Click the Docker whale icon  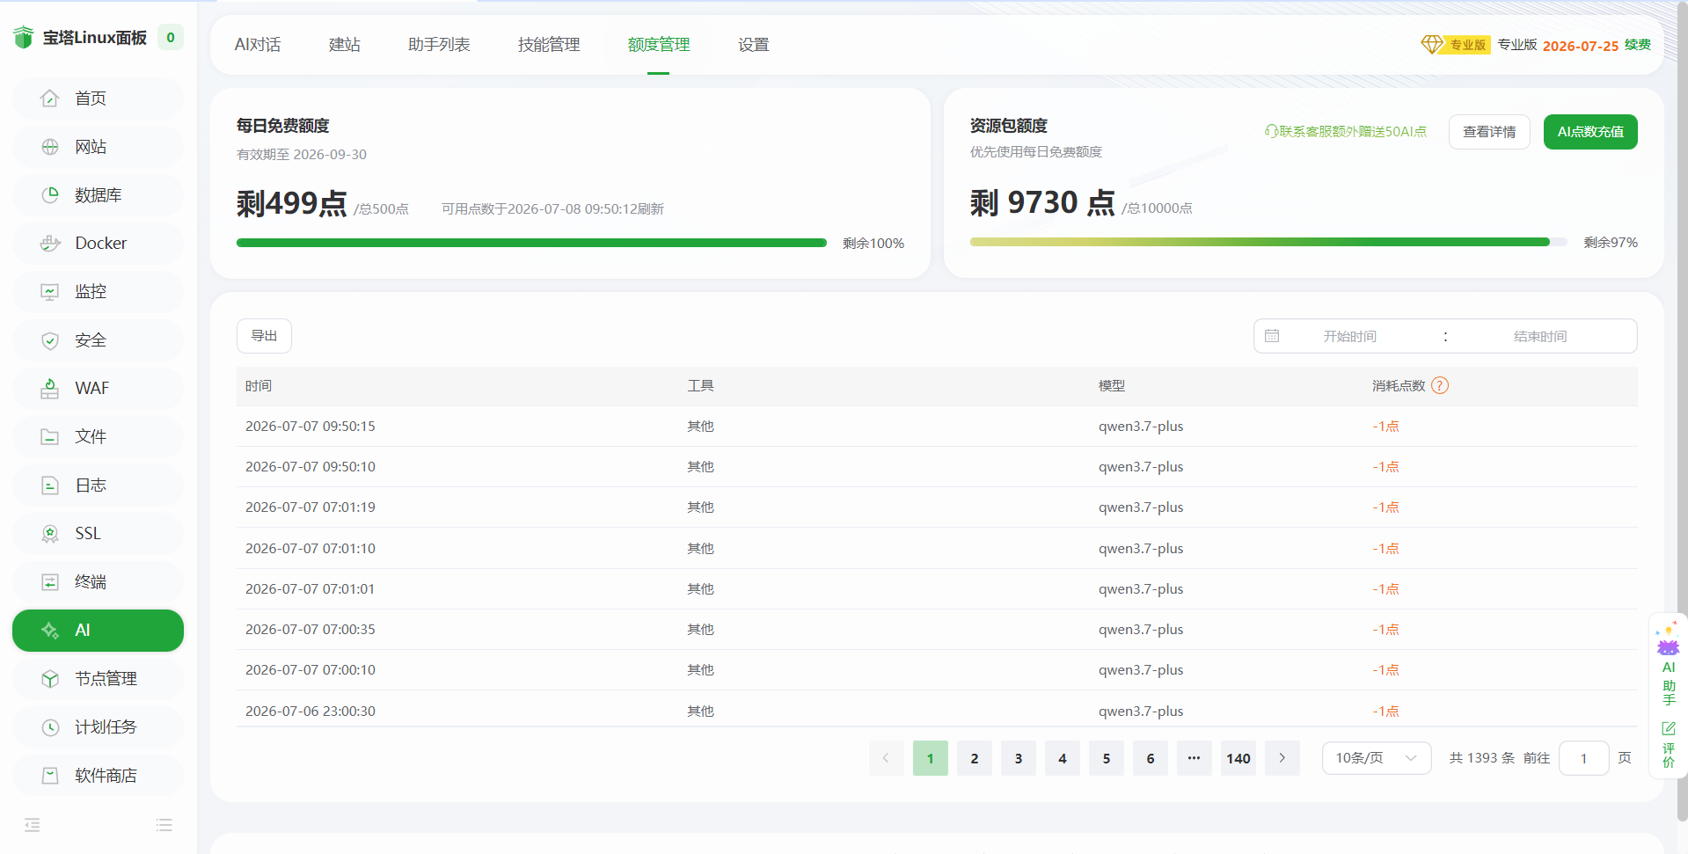50,244
